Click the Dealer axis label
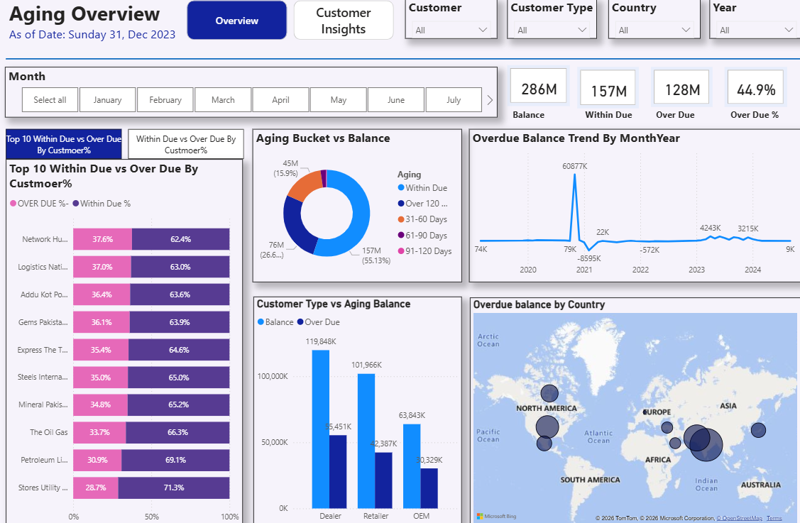The width and height of the screenshot is (800, 523). click(x=330, y=516)
